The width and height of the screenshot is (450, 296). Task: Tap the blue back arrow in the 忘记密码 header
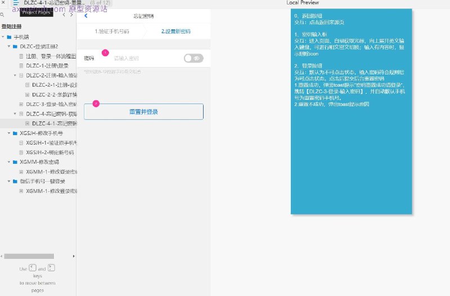(86, 16)
